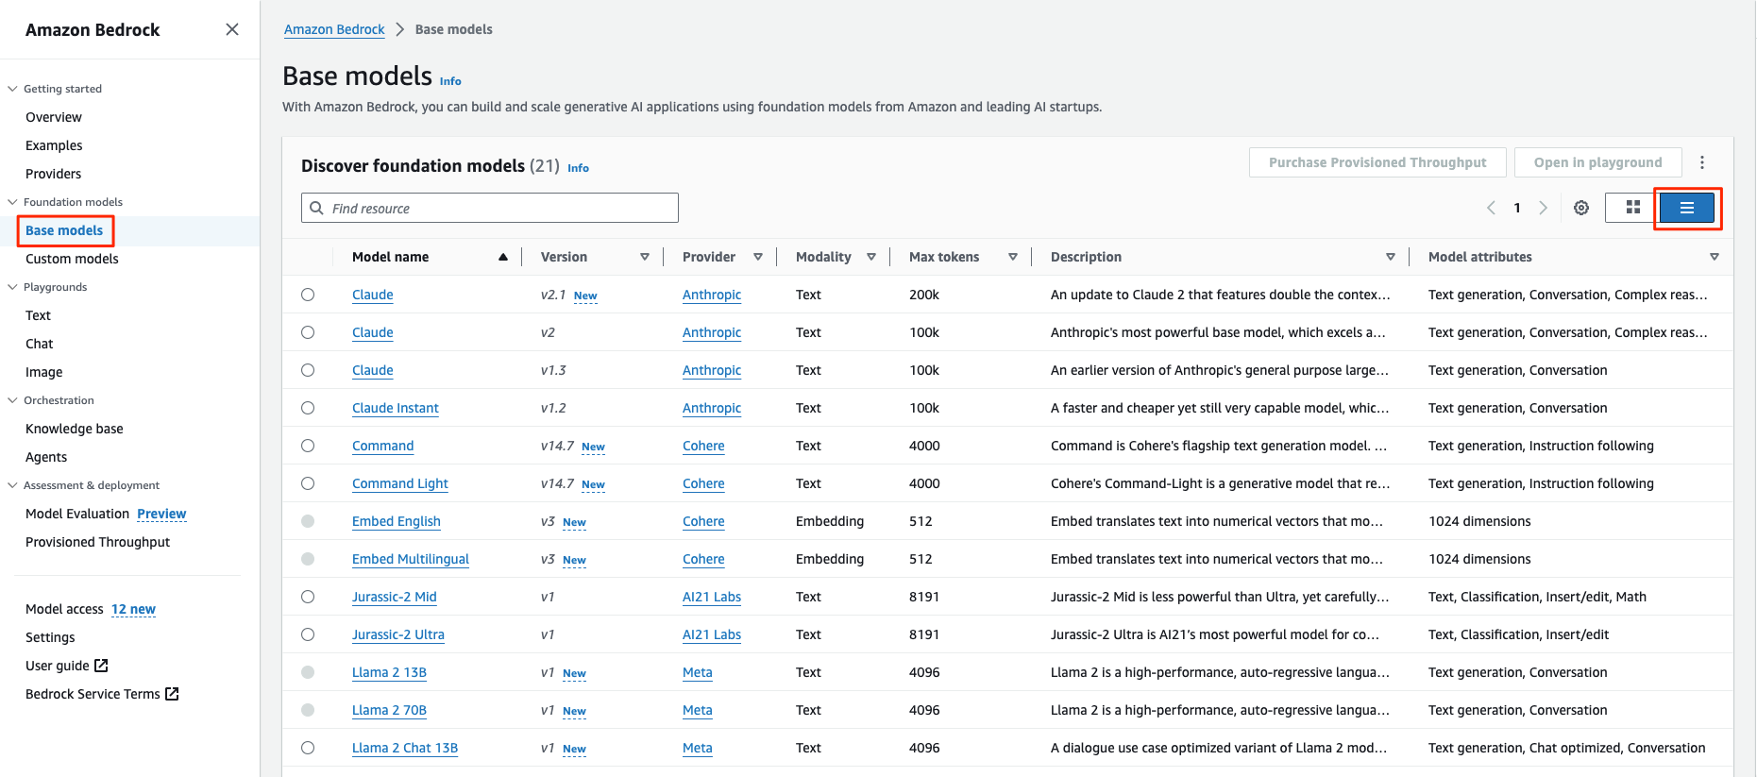Switch to the card grid view

click(1632, 208)
